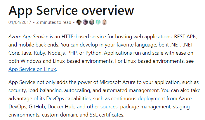Screen dimensions: 205x120
Task: Open the contributor avatar with long dark hair
Action: tap(85, 22)
